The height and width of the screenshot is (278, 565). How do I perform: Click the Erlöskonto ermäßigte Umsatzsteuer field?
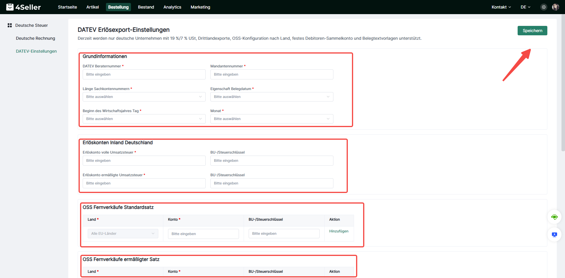144,183
